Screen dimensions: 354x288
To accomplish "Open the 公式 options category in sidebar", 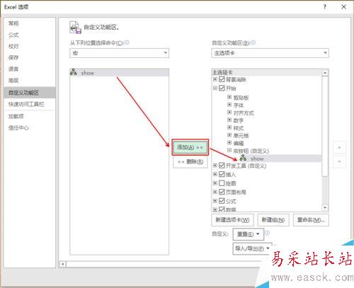I will pyautogui.click(x=13, y=35).
